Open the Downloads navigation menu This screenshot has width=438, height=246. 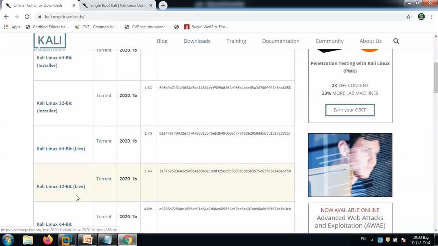pos(197,41)
